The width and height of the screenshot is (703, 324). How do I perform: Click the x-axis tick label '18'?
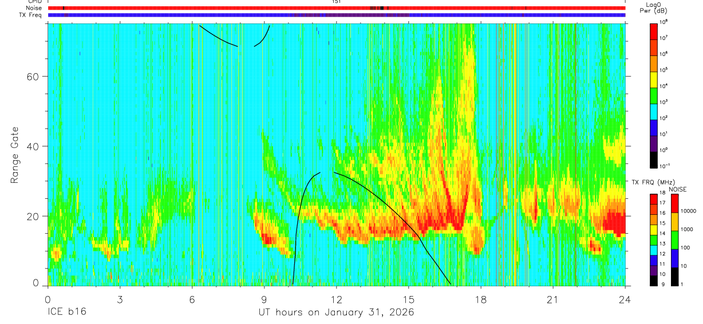481,299
